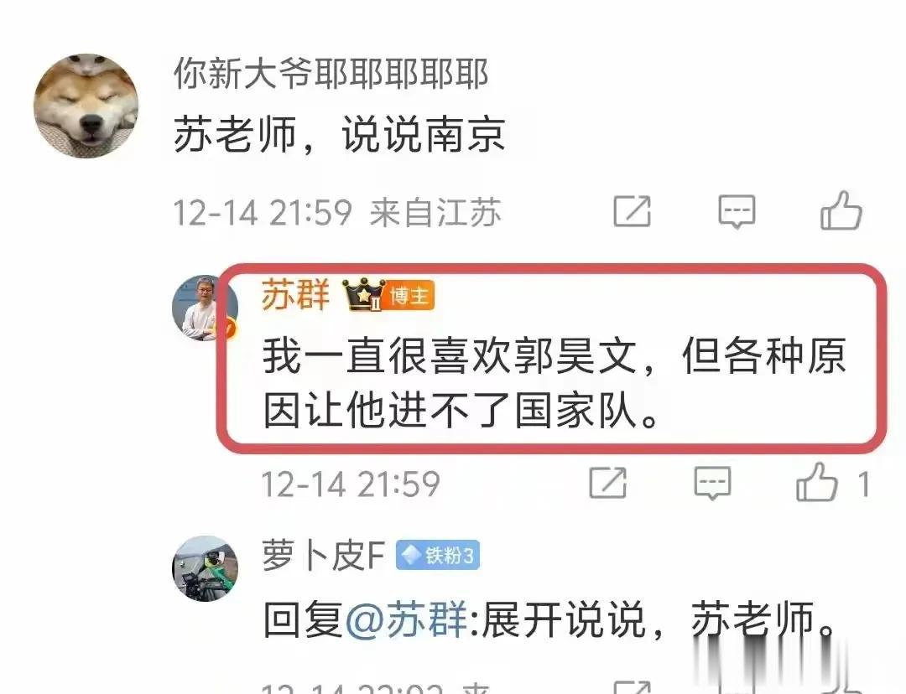Tap the comment text 苏老师，说说南京
Screen dimensions: 906x694
pyautogui.click(x=340, y=134)
